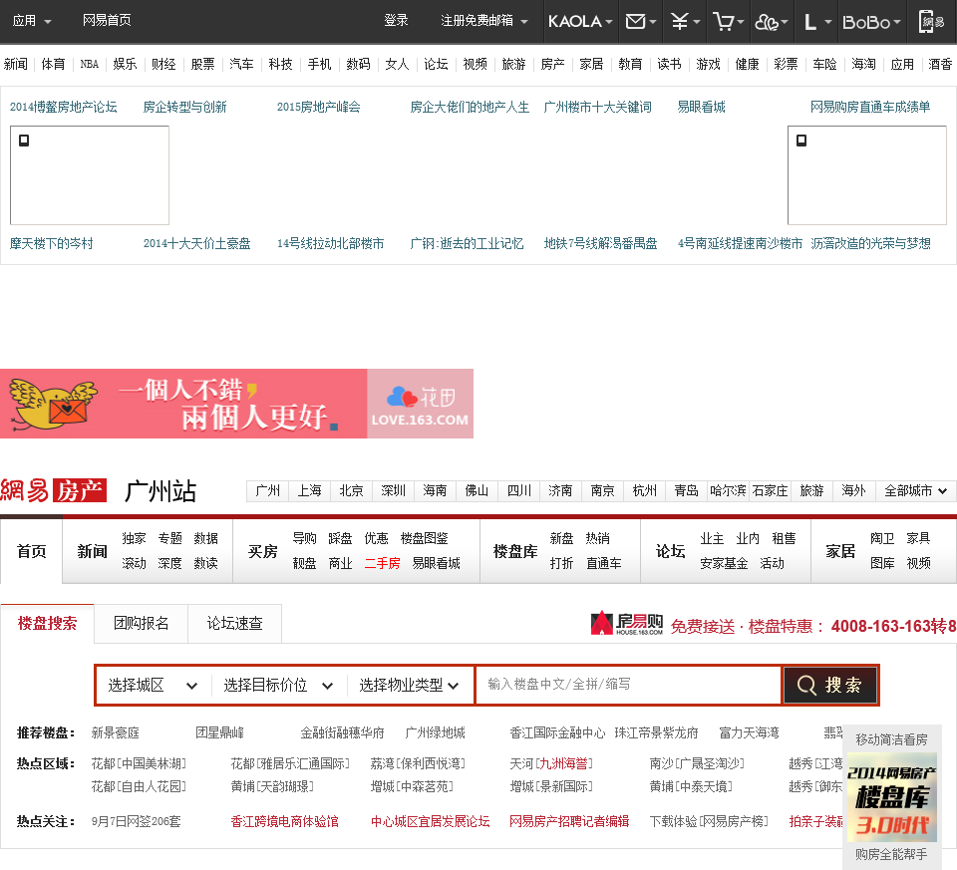The width and height of the screenshot is (957, 870).
Task: Expand the 全部城市 dropdown
Action: click(x=915, y=490)
